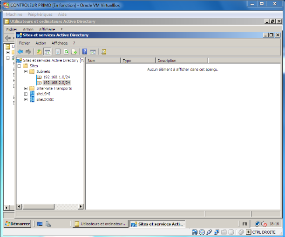Toggle the action pane show/hide icon
285x237 pixels.
click(x=93, y=52)
